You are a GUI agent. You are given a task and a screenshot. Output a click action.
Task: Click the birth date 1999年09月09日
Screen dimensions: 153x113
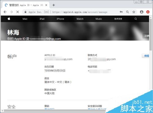click(x=55, y=71)
